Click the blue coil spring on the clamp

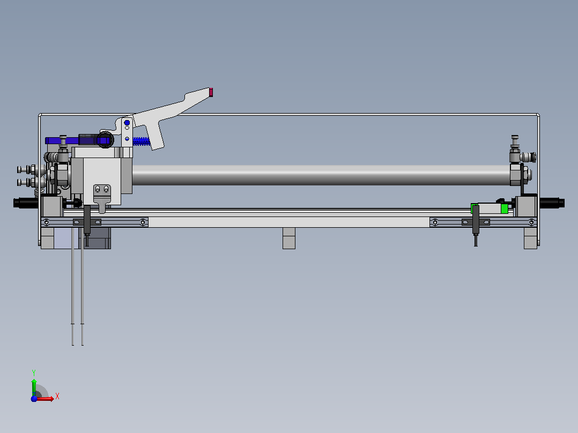click(x=141, y=141)
